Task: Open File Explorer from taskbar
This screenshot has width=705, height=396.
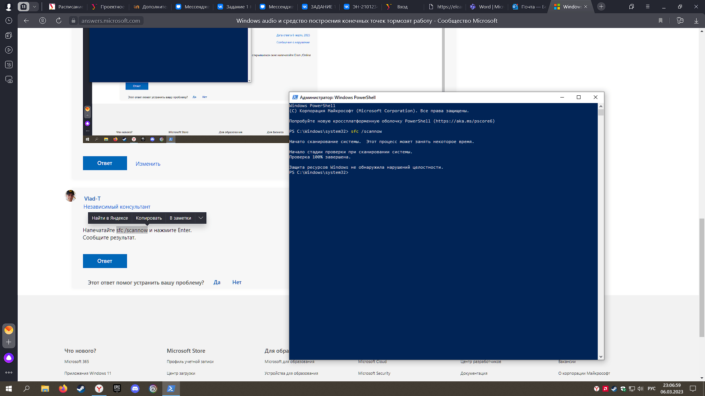Action: pos(45,389)
